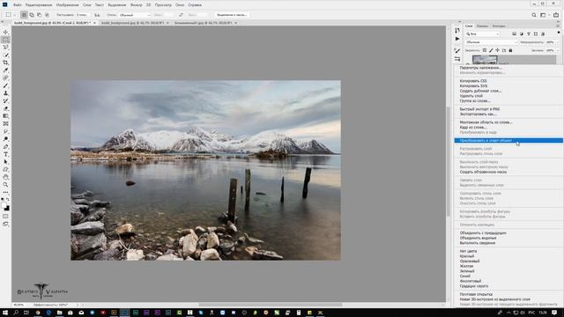Toggle lock all for the layer

[510, 50]
